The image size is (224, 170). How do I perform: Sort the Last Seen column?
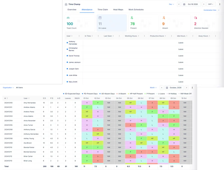coord(113,36)
